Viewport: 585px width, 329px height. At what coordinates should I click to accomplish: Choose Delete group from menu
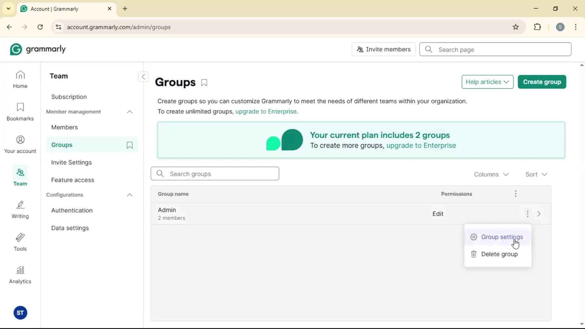point(499,254)
